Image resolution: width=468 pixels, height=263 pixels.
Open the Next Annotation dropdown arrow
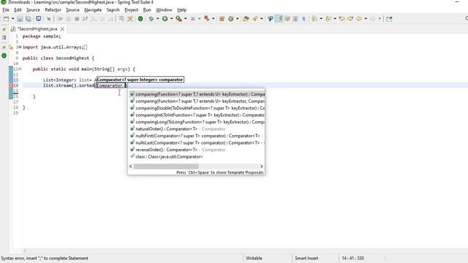[x=321, y=19]
